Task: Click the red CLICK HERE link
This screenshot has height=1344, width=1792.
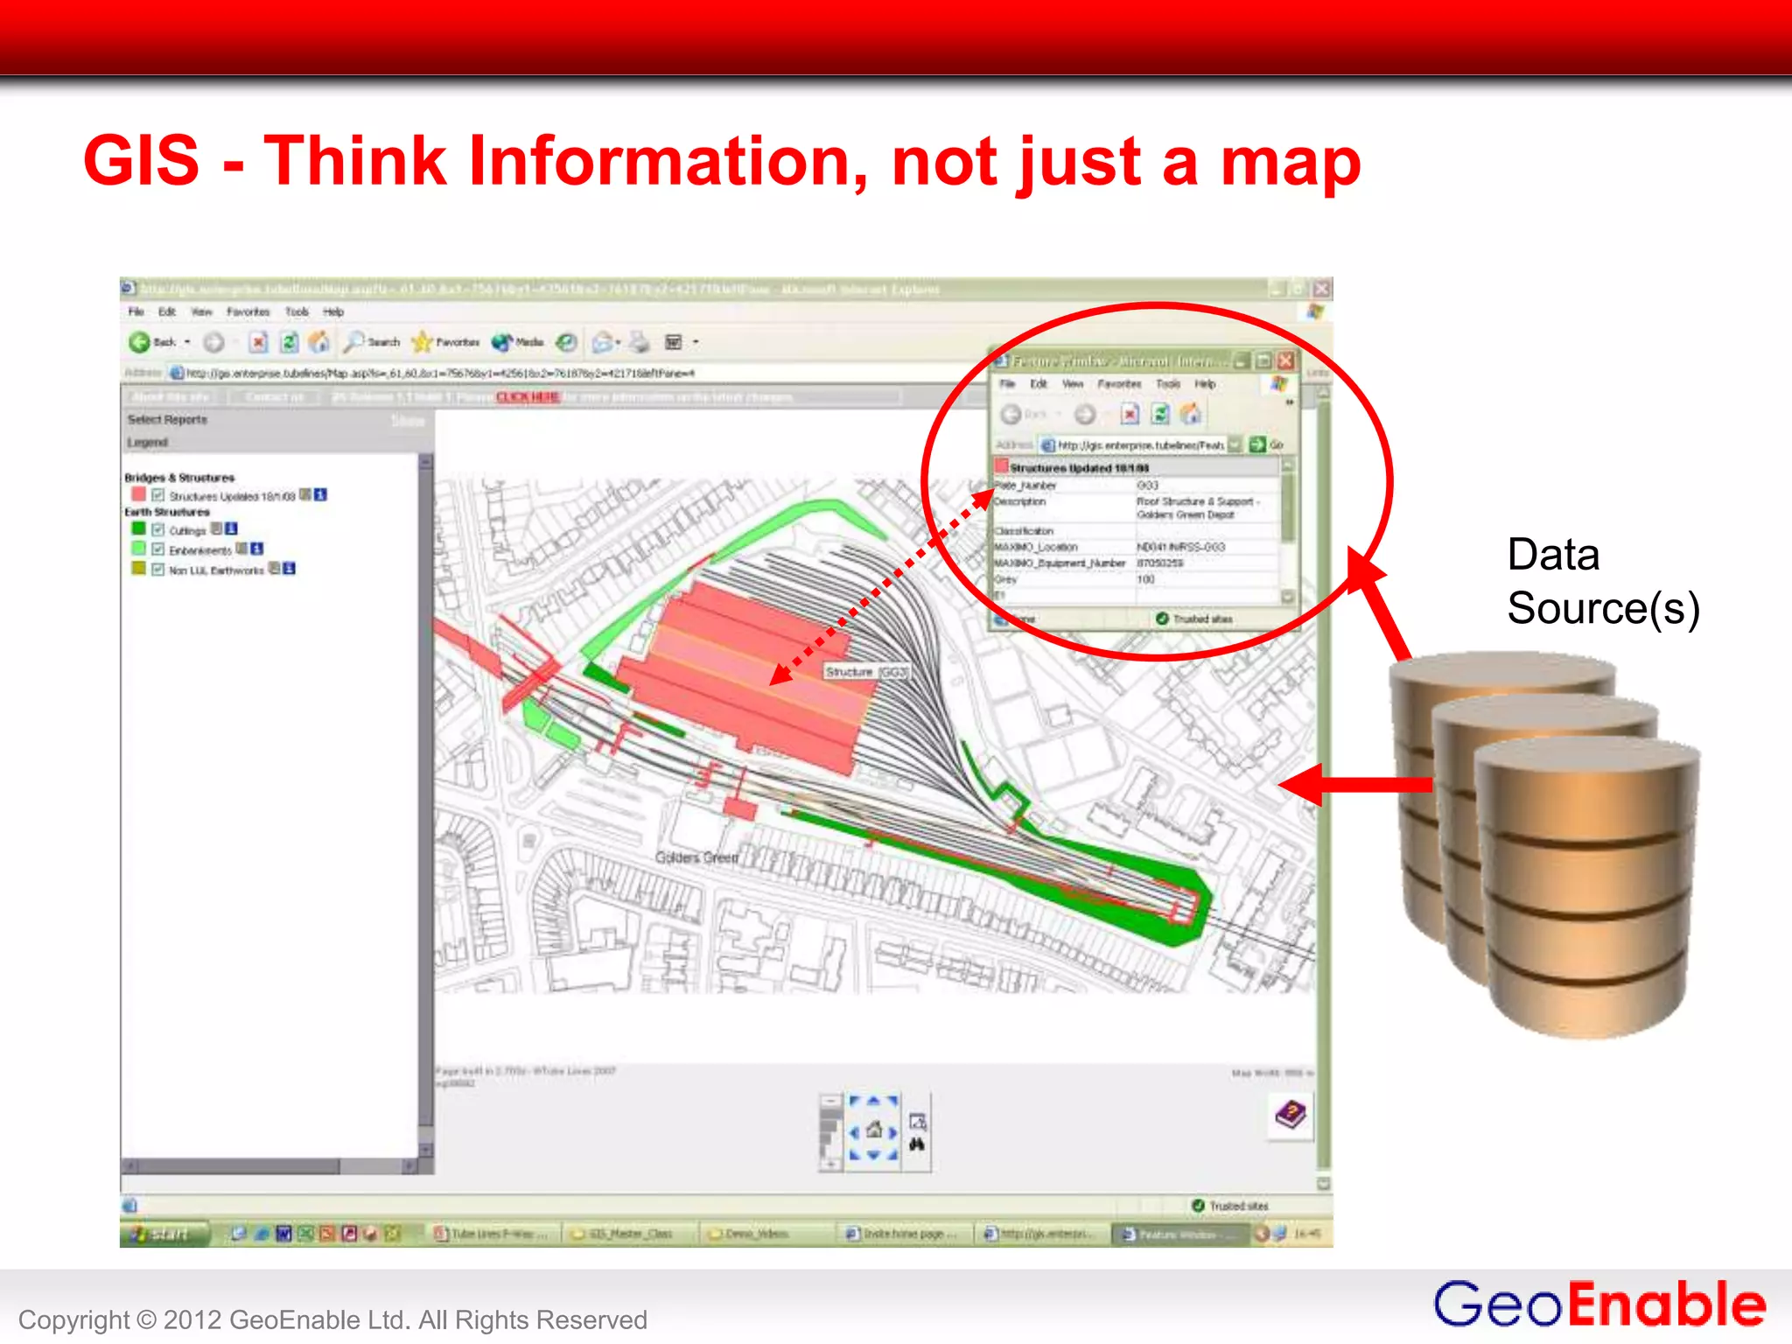Action: point(528,396)
